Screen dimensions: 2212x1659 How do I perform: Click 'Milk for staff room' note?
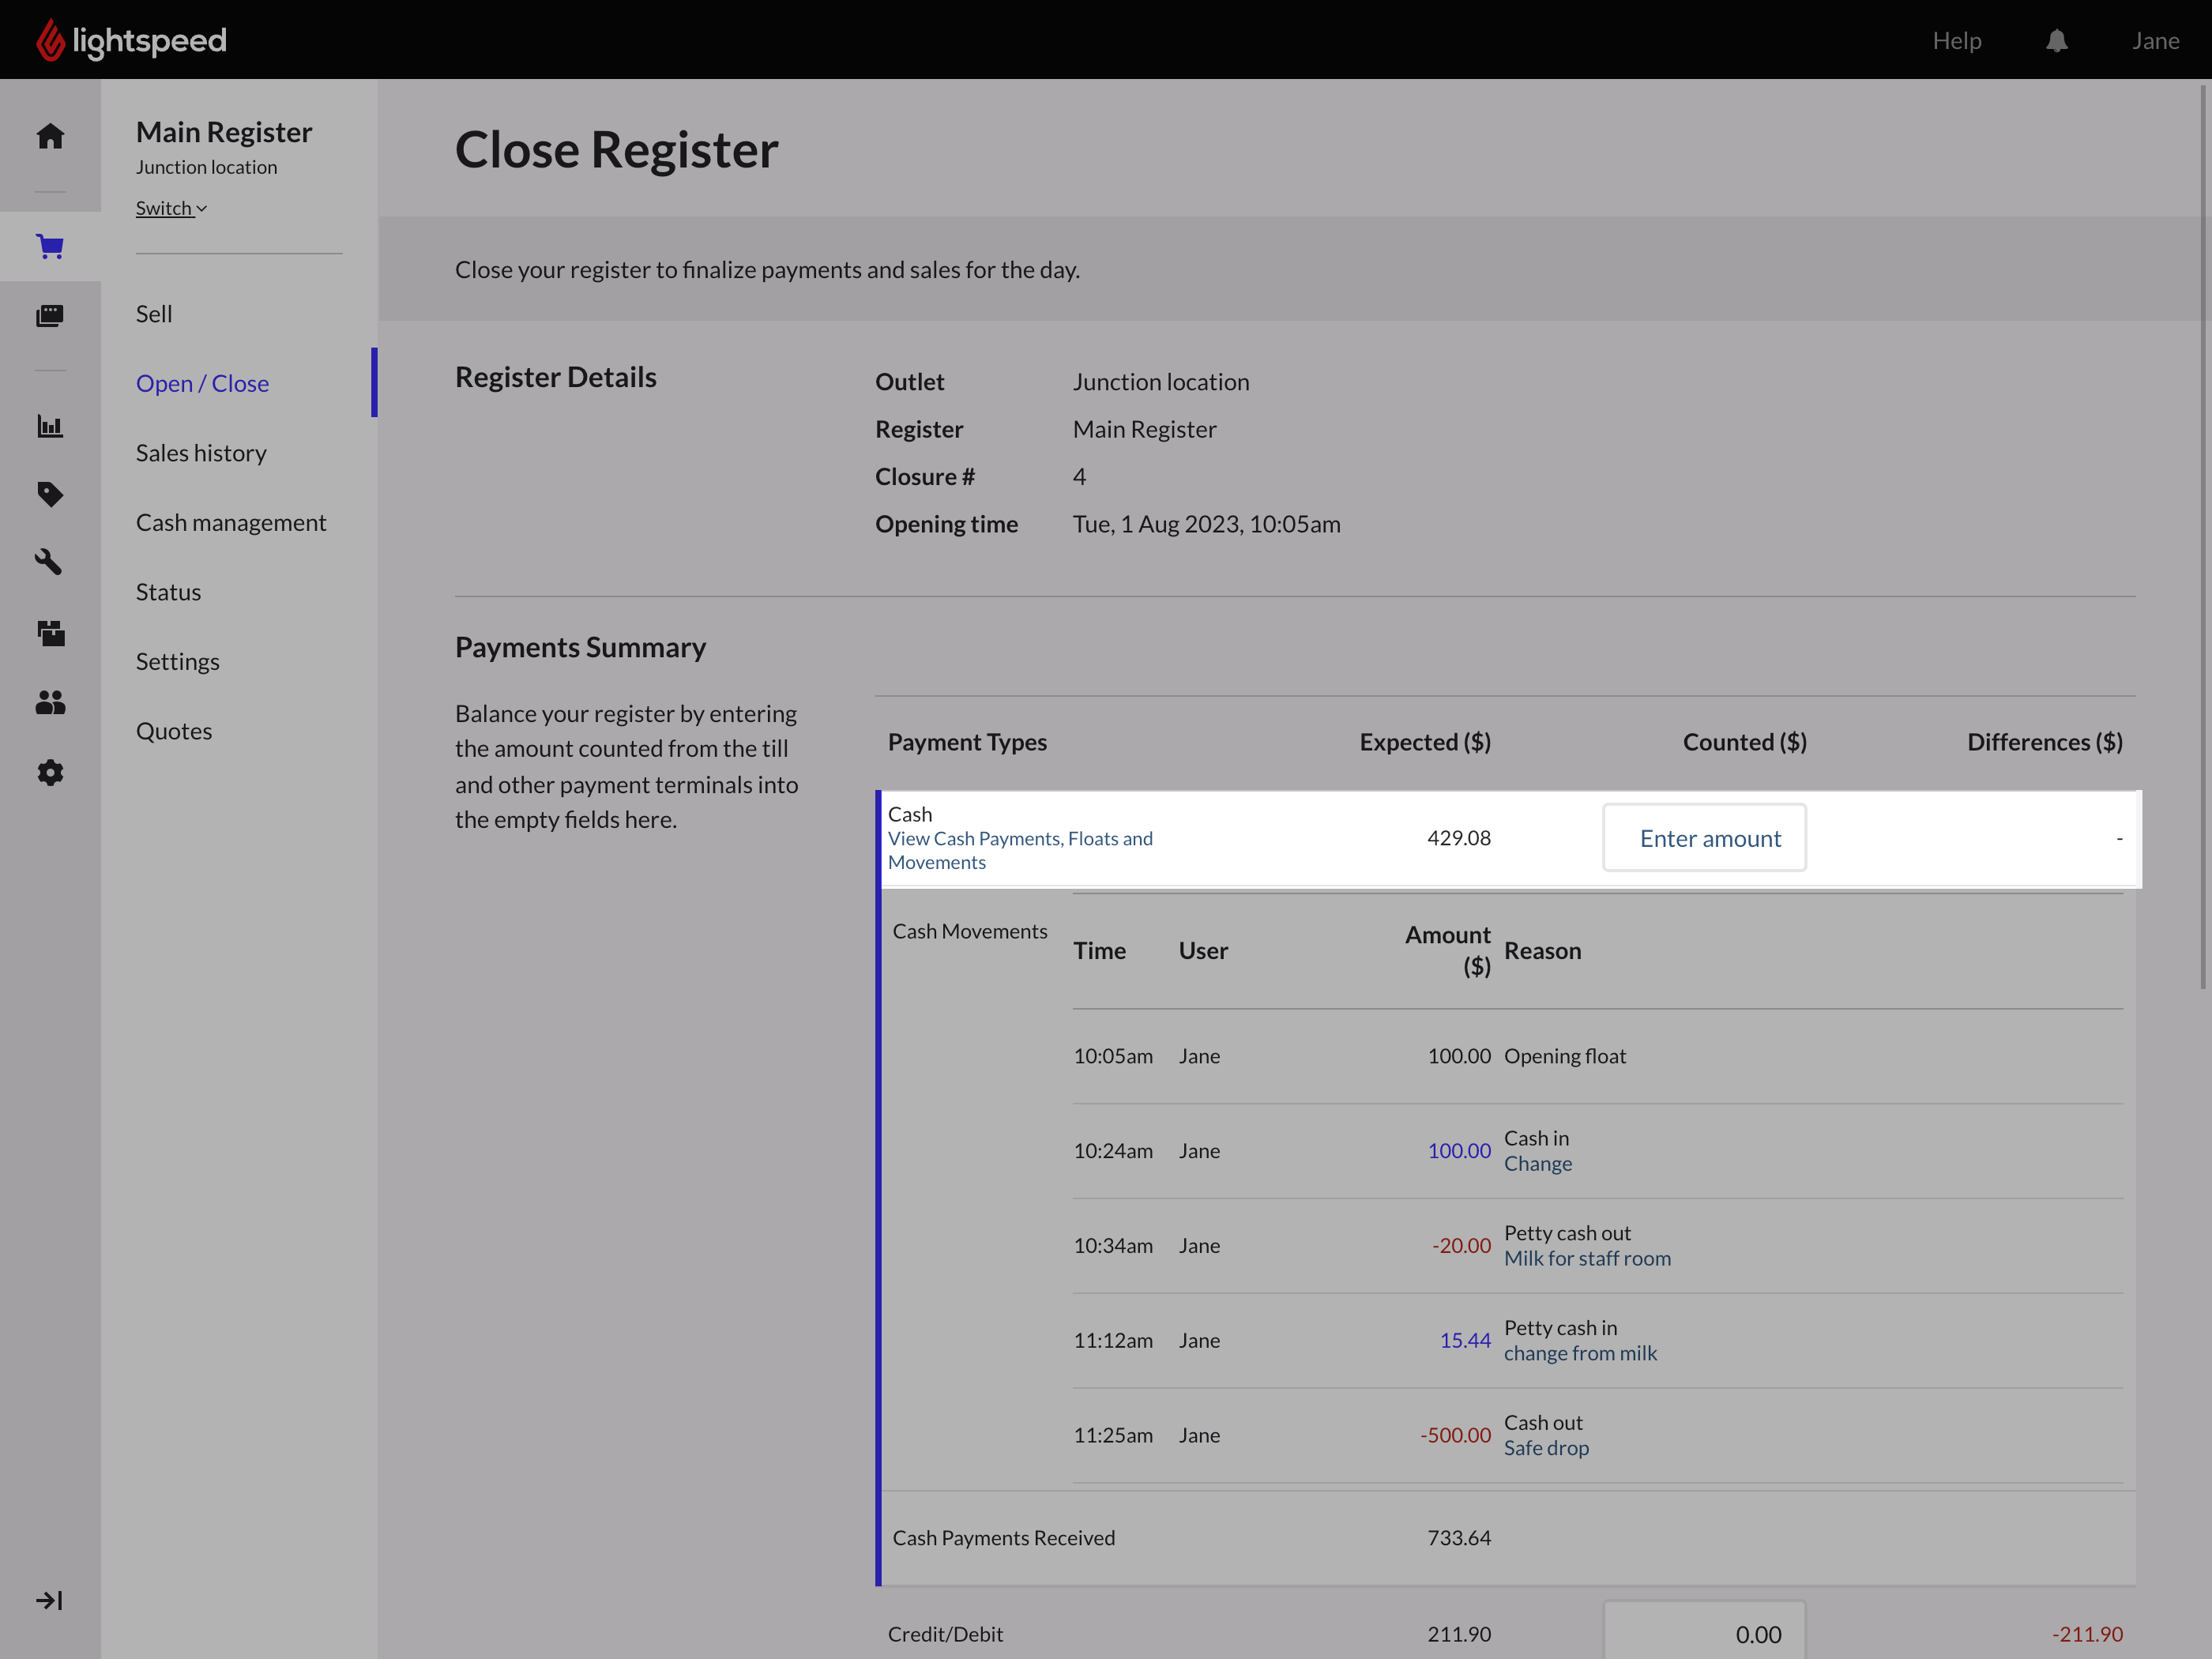pyautogui.click(x=1587, y=1258)
